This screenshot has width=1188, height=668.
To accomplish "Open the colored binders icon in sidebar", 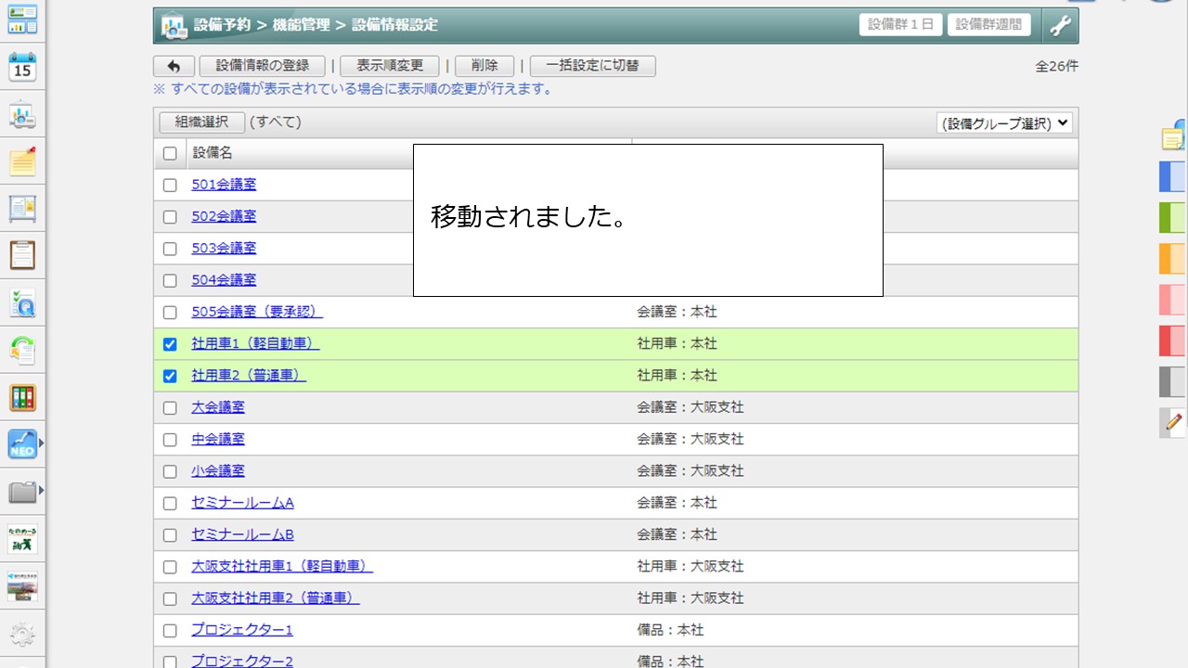I will pos(22,397).
